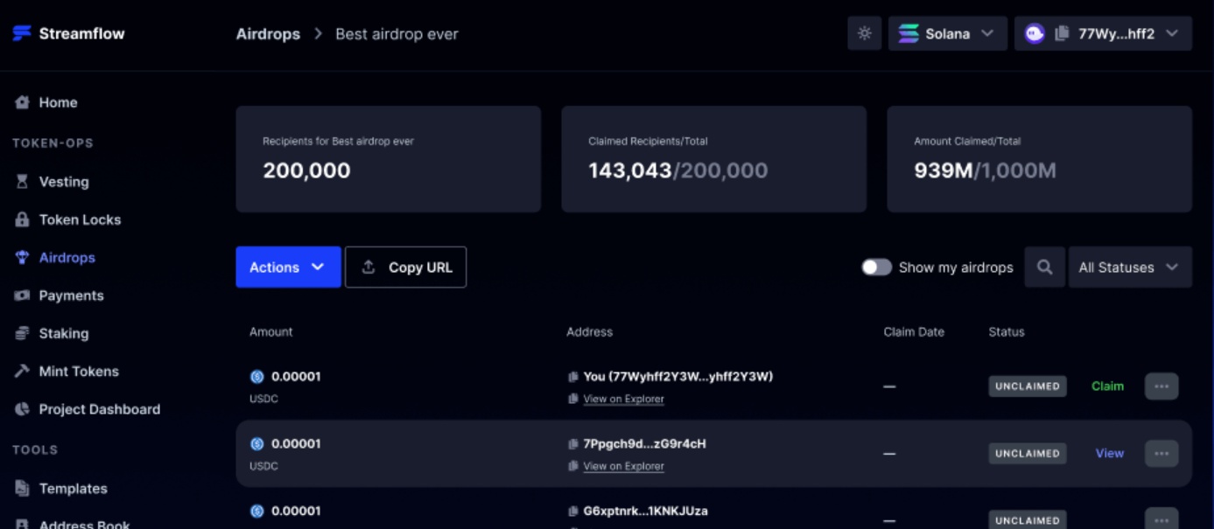Copy address icon beside 7Ppgch9d...zG9r4cH
The width and height of the screenshot is (1214, 529).
(x=573, y=444)
